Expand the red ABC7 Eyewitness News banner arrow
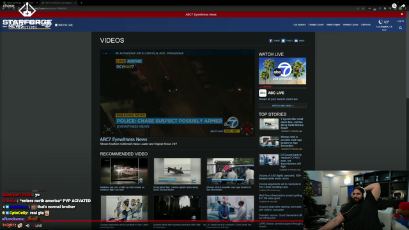Viewport: 409px width, 230px height. (x=402, y=14)
